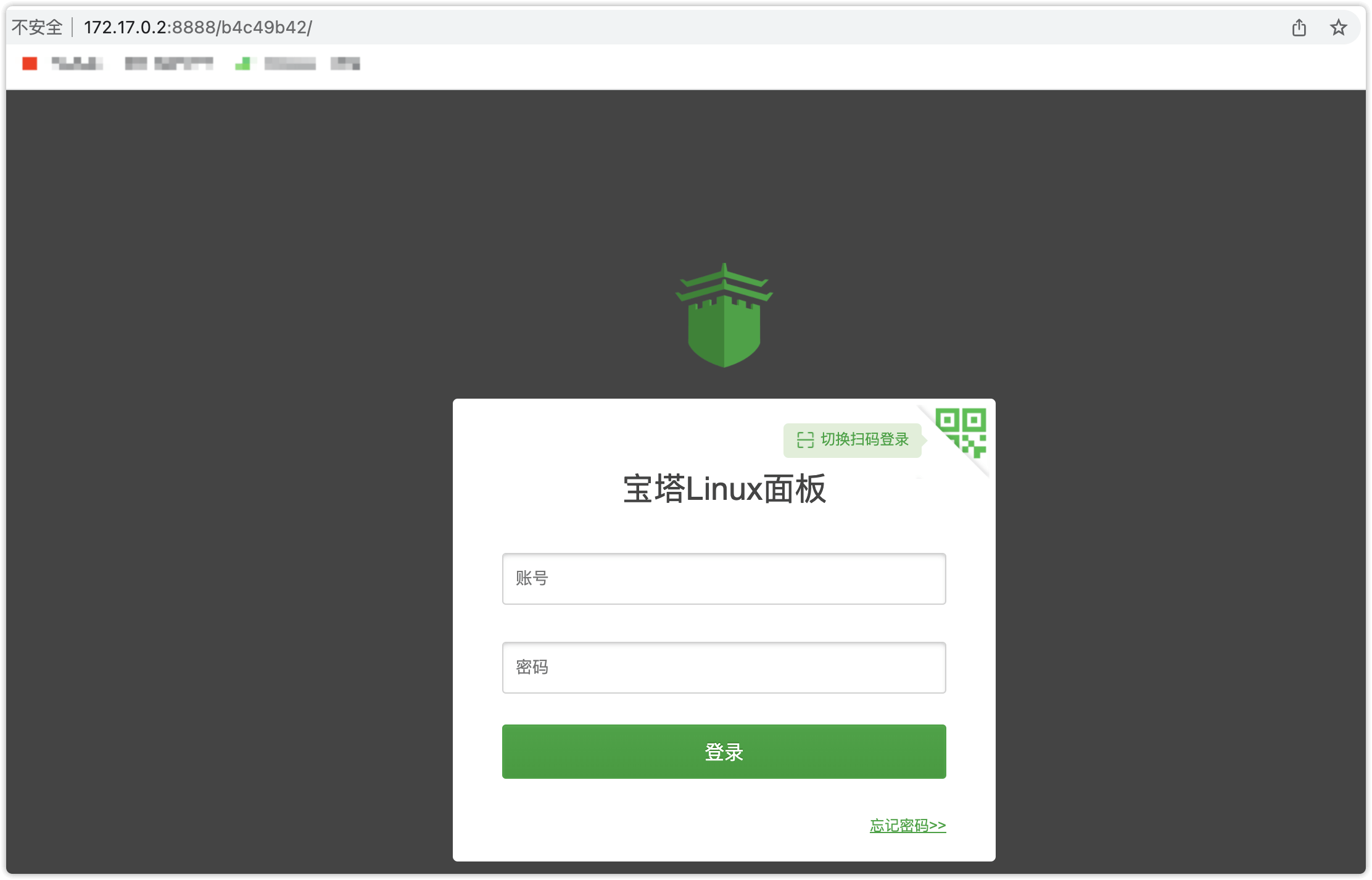
Task: Click the blurred label next to green bookmark icon
Action: pyautogui.click(x=290, y=64)
